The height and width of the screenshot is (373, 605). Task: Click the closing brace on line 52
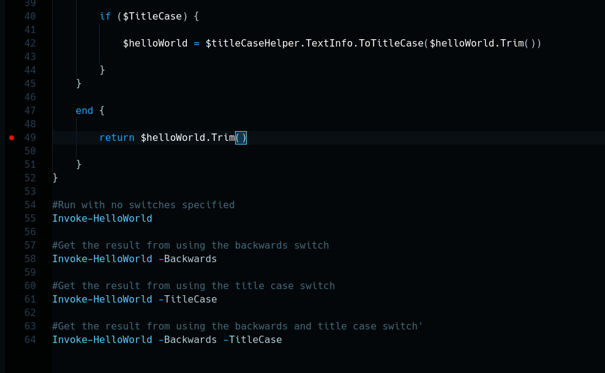(55, 178)
